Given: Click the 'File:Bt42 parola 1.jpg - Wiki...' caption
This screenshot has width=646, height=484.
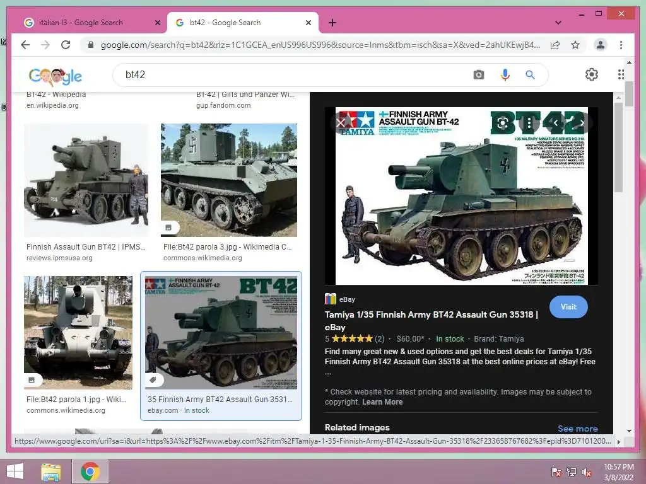Looking at the screenshot, I should pos(76,399).
